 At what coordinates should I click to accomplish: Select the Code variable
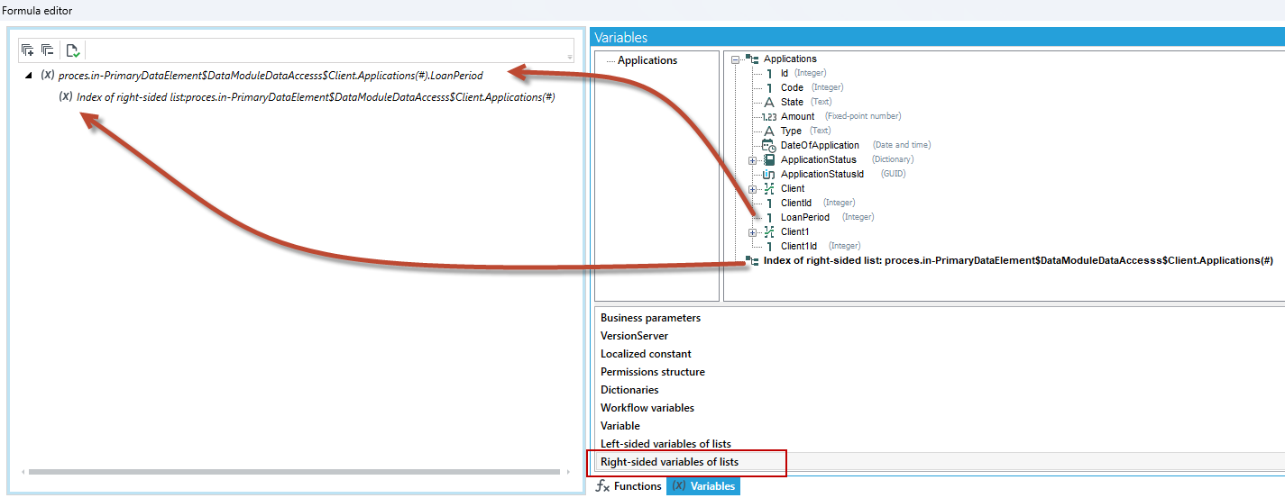click(x=794, y=87)
